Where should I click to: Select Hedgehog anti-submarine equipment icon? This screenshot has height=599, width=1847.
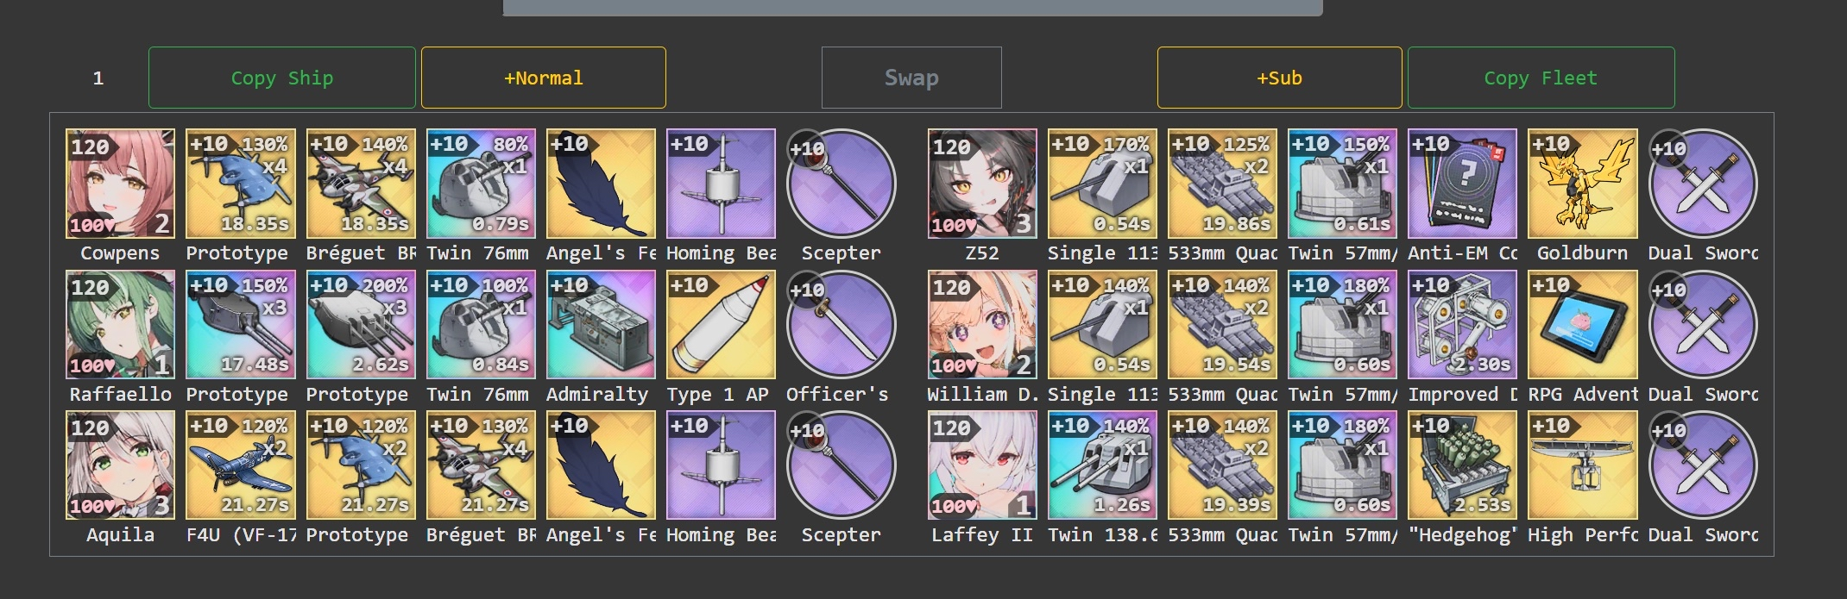(x=1462, y=465)
